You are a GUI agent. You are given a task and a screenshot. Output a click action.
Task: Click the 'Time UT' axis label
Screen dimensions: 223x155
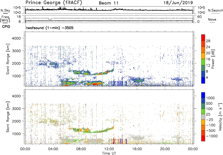coord(109,153)
